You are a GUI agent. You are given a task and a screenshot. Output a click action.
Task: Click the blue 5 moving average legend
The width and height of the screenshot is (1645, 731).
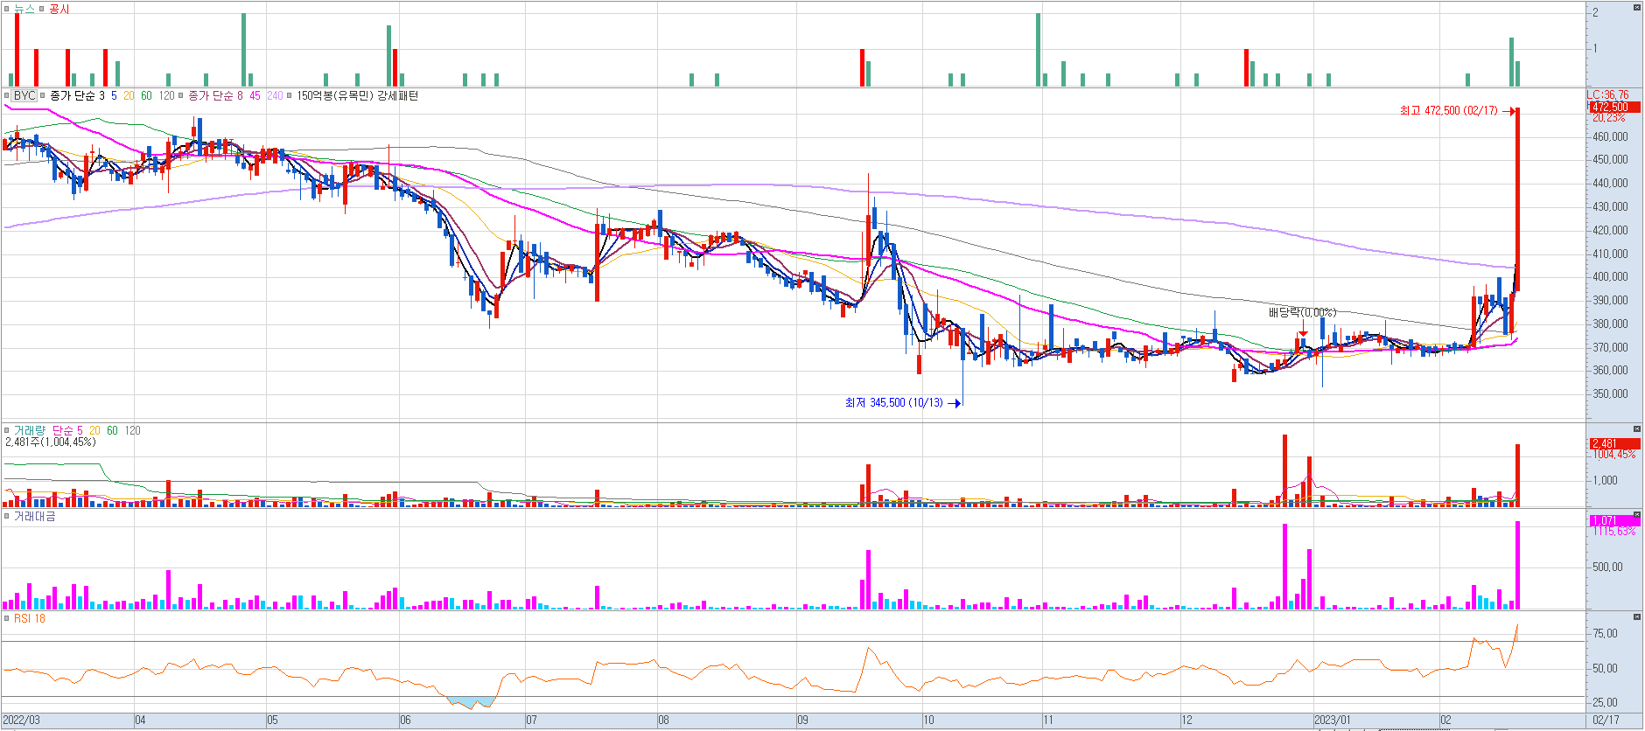[x=114, y=95]
